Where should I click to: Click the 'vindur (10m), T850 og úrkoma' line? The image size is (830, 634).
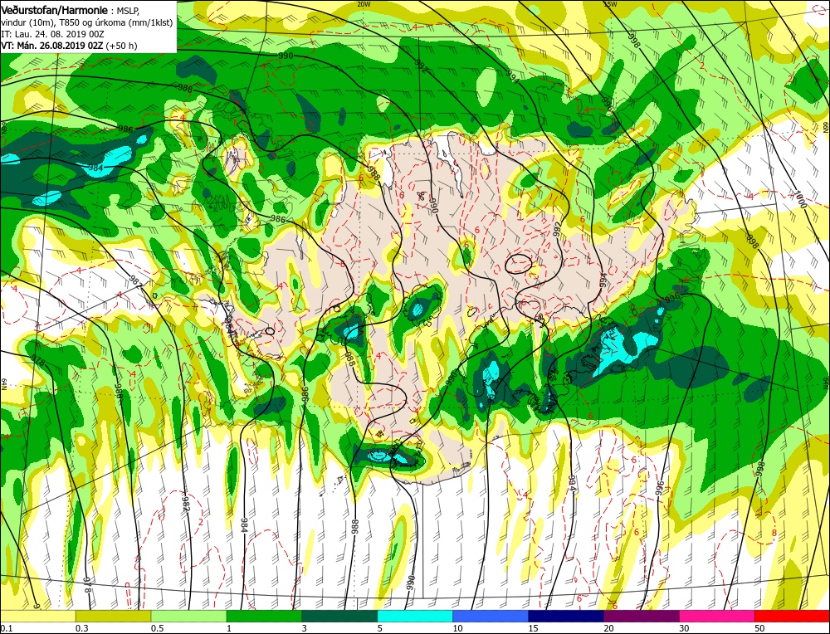pyautogui.click(x=87, y=22)
